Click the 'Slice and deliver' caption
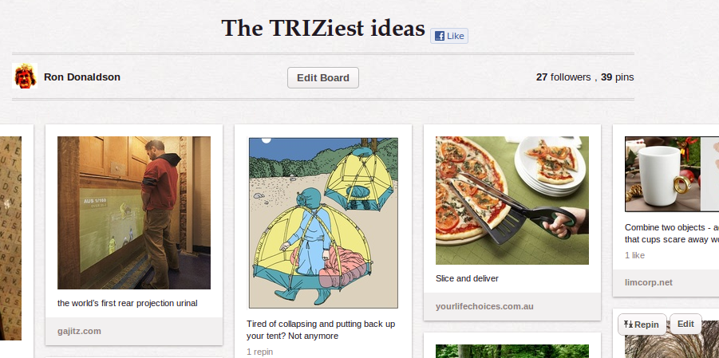This screenshot has width=719, height=358. (467, 278)
